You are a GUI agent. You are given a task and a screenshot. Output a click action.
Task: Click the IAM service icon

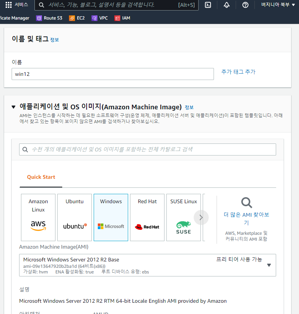117,18
